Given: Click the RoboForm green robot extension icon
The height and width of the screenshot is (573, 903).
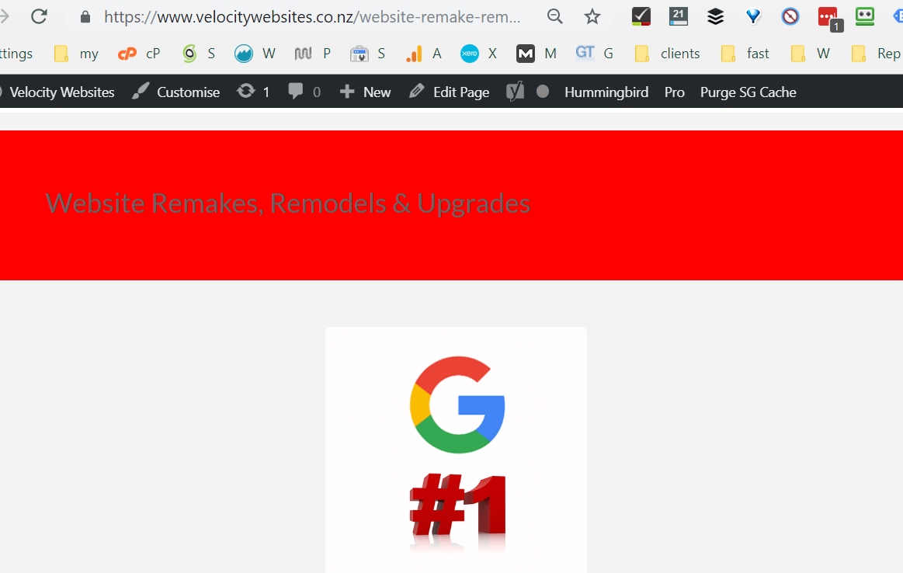Looking at the screenshot, I should (x=865, y=16).
